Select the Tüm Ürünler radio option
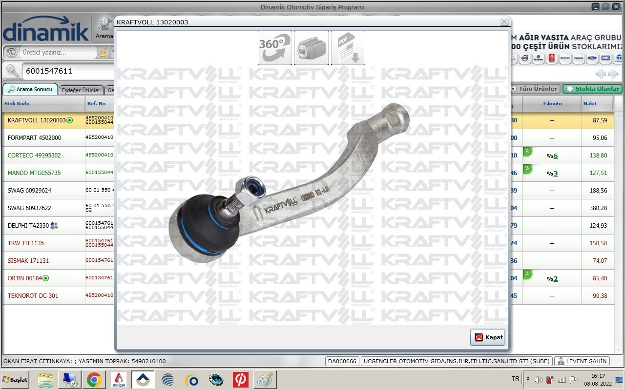 tap(534, 89)
